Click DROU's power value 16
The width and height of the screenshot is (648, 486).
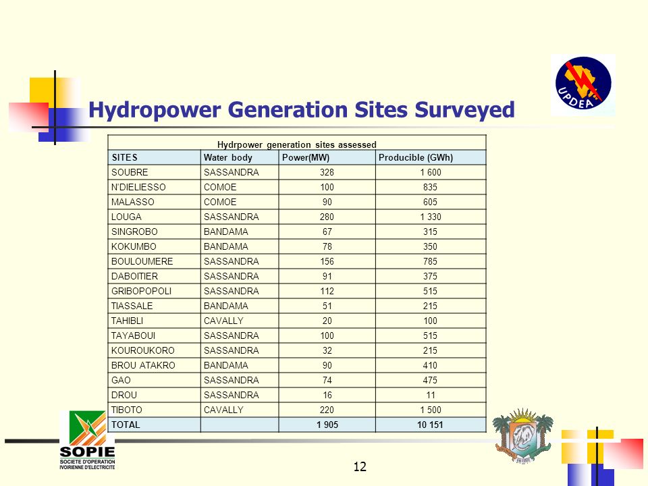tap(327, 396)
